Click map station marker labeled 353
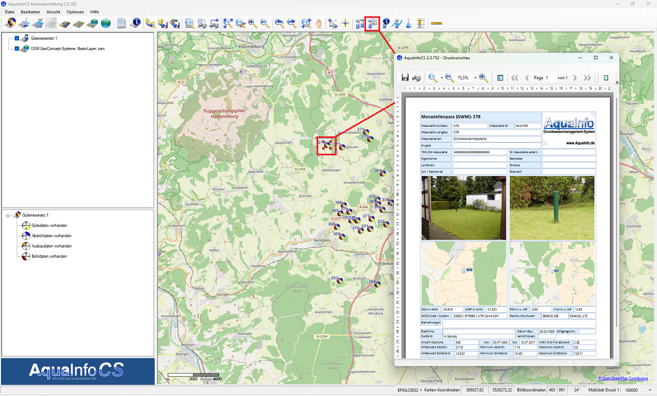 pyautogui.click(x=340, y=281)
